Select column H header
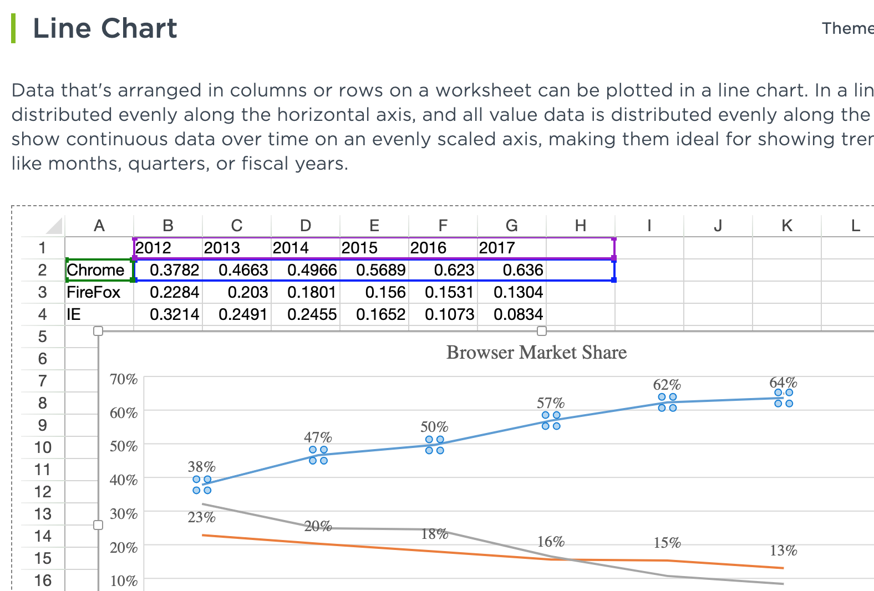The width and height of the screenshot is (874, 591). click(581, 226)
